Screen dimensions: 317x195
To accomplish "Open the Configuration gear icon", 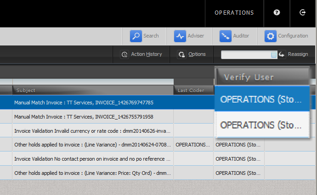I will [270, 36].
